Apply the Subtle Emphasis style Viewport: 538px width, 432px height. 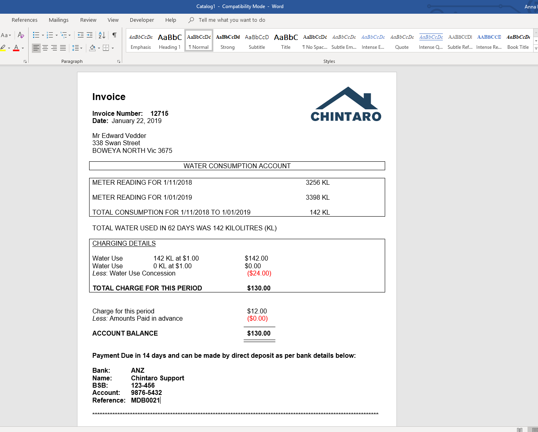tap(344, 41)
